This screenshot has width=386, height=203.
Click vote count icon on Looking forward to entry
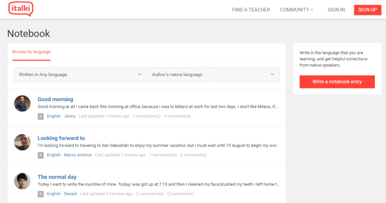coord(41,155)
